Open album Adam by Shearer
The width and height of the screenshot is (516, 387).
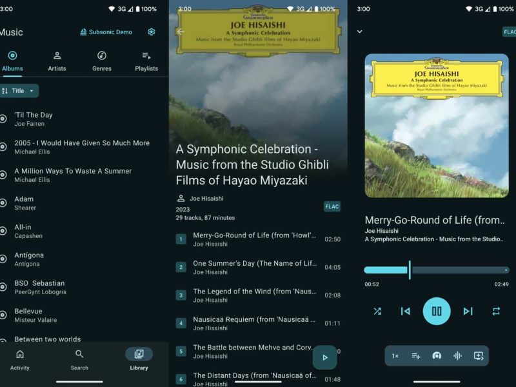[84, 203]
